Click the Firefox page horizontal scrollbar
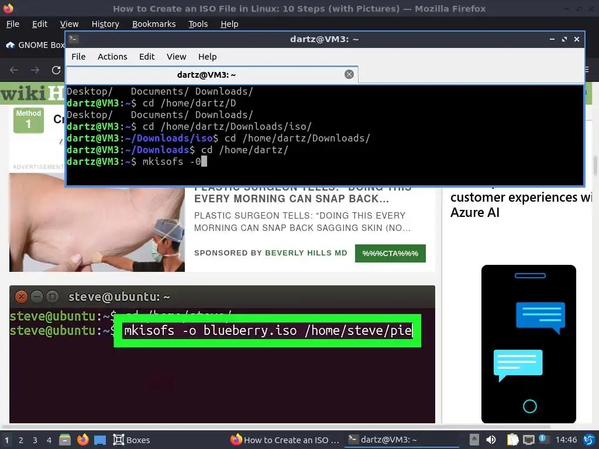599x449 pixels. (276, 427)
